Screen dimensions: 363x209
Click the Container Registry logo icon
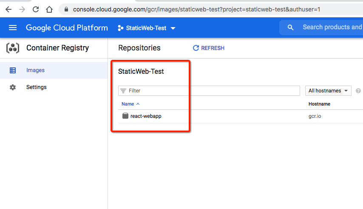pyautogui.click(x=13, y=48)
